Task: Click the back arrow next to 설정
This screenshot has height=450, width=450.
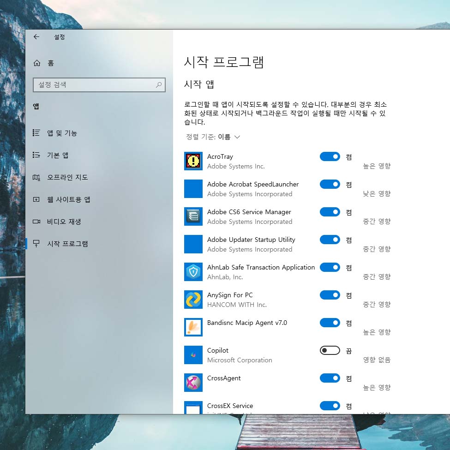Action: click(x=36, y=37)
